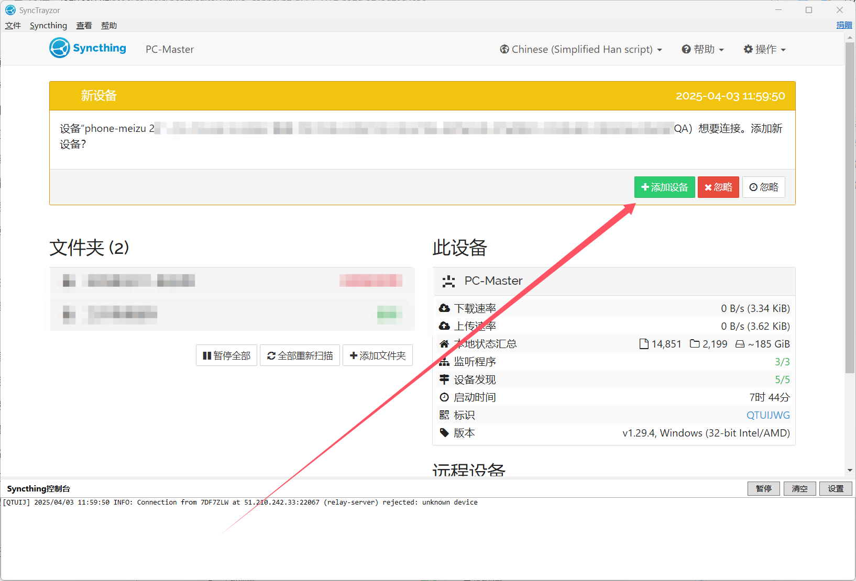Click the 捐赠 link

click(x=844, y=25)
